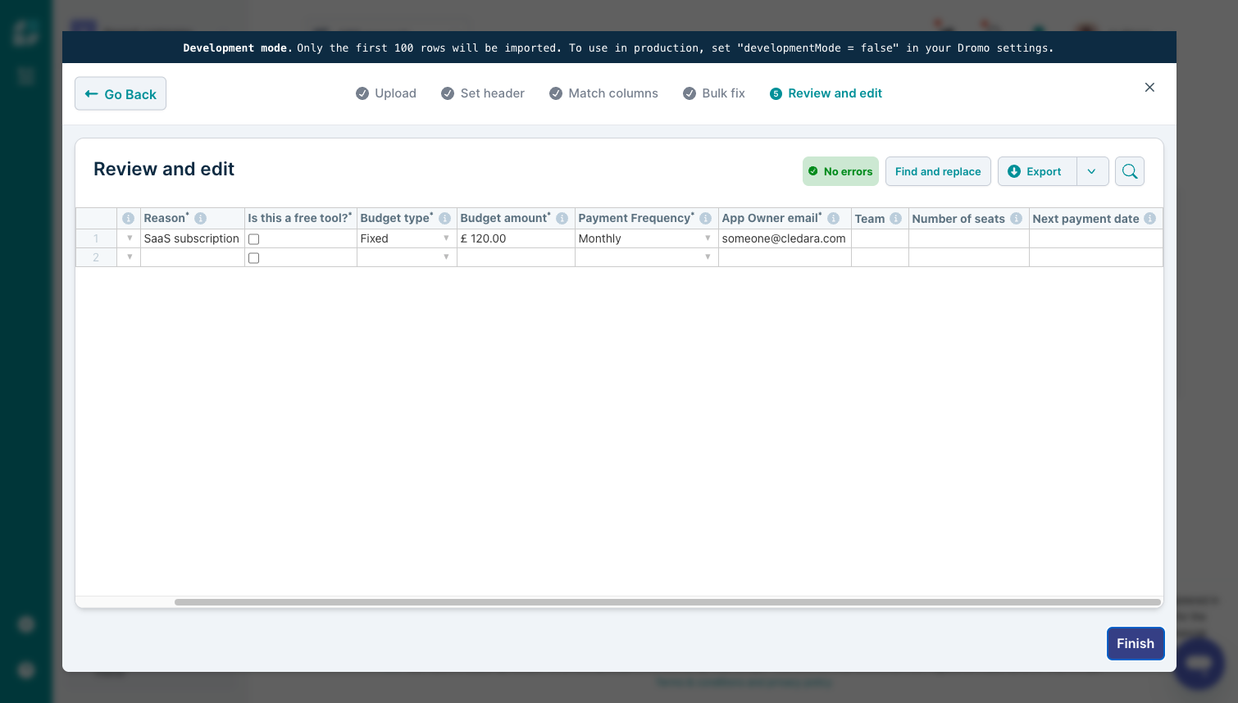Click Find and replace button

point(938,171)
